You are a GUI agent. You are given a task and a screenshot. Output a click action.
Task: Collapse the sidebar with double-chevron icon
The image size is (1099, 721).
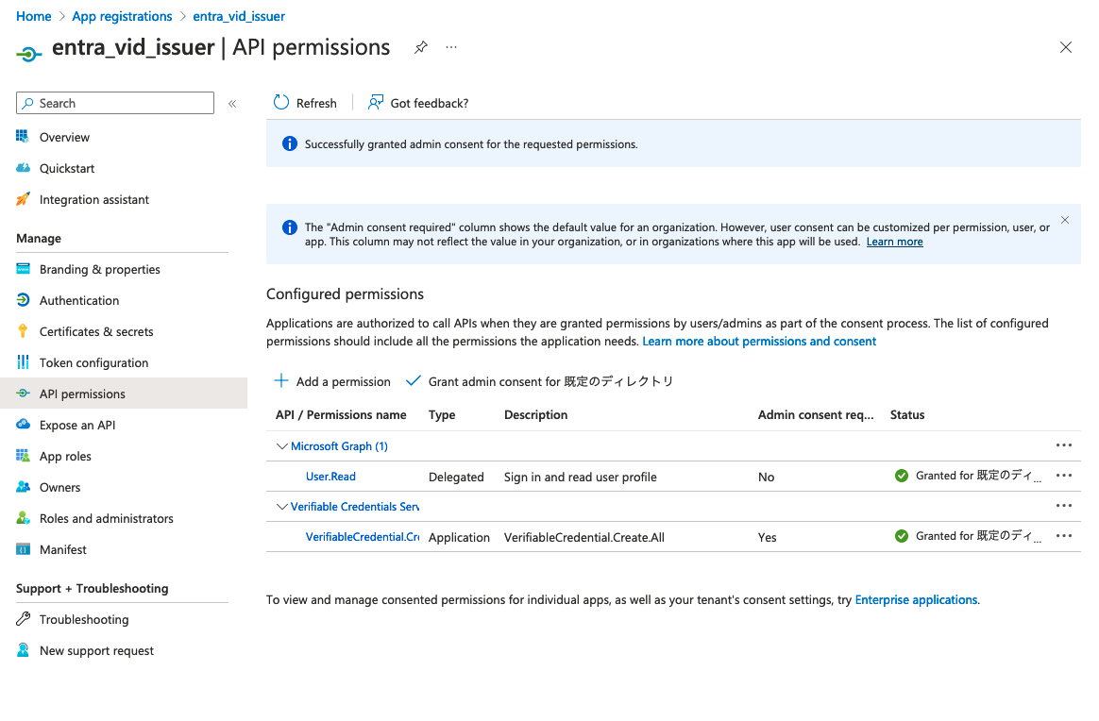[x=232, y=104]
